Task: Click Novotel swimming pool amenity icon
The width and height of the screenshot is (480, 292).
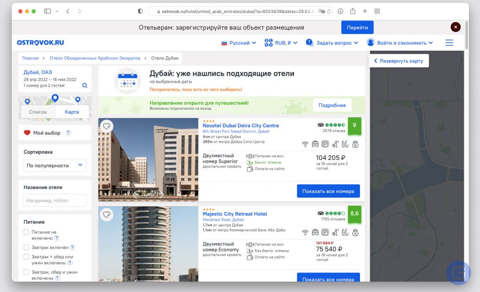Action: tap(345, 144)
